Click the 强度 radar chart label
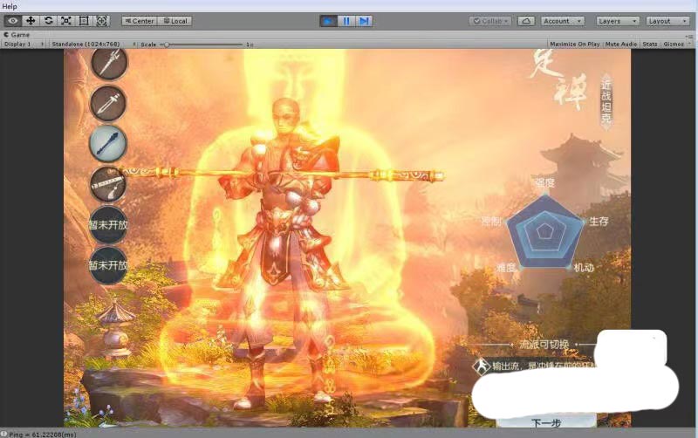Image resolution: width=698 pixels, height=438 pixels. pyautogui.click(x=544, y=182)
